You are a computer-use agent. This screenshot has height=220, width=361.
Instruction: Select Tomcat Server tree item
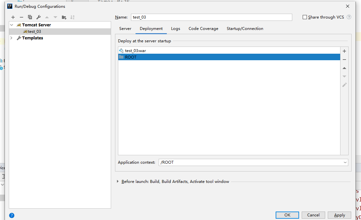(x=60, y=25)
